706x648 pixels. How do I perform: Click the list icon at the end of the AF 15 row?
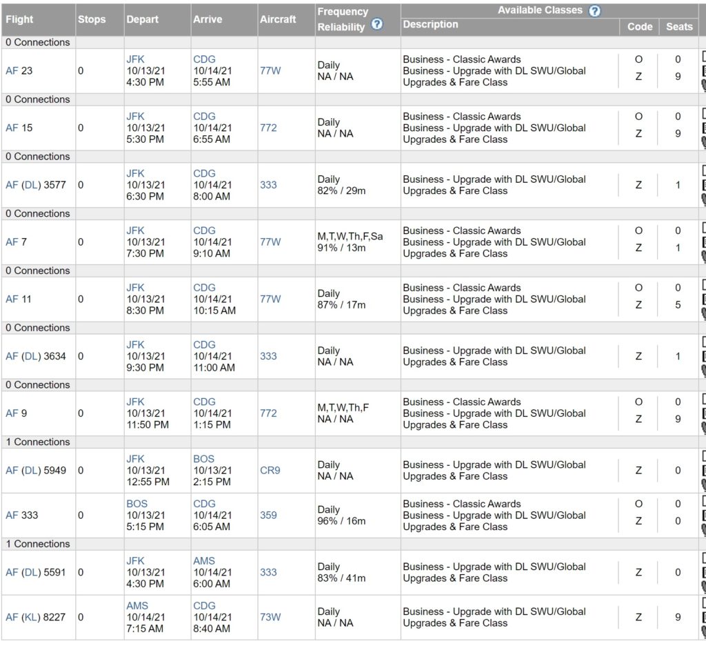point(703,128)
